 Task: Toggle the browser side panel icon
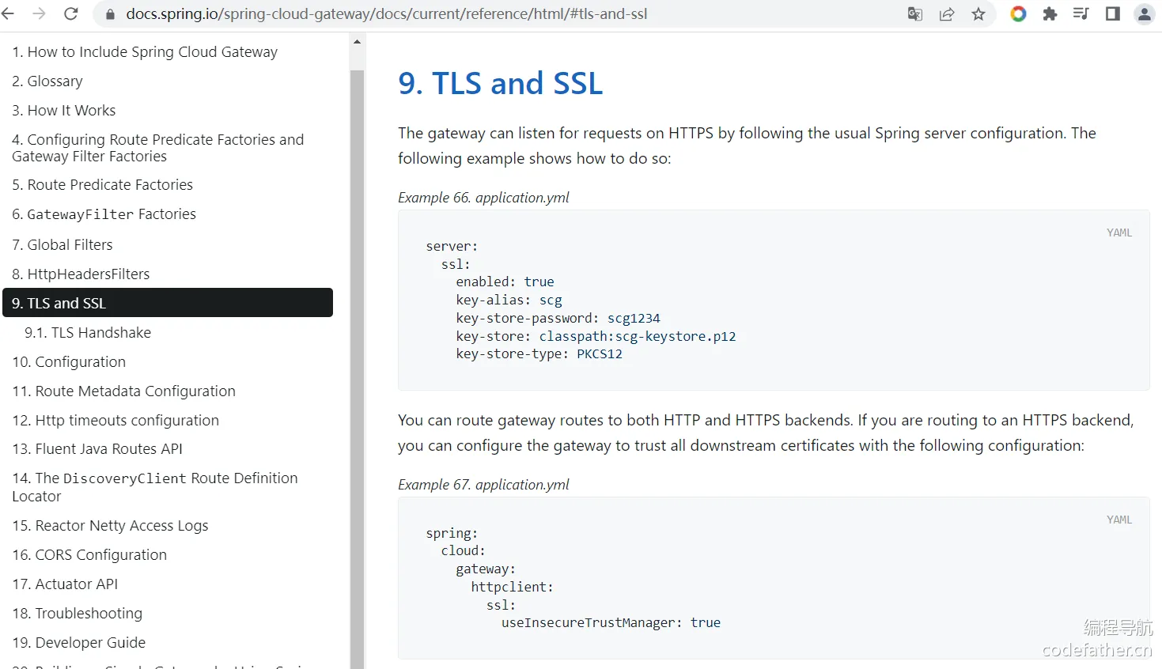tap(1113, 14)
